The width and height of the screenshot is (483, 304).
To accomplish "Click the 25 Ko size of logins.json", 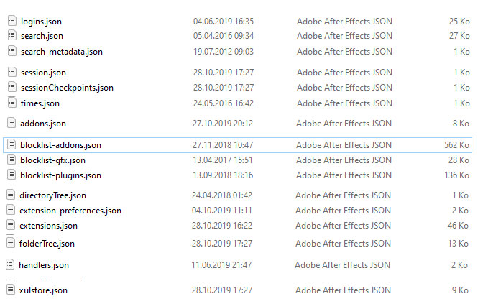I will pos(459,22).
